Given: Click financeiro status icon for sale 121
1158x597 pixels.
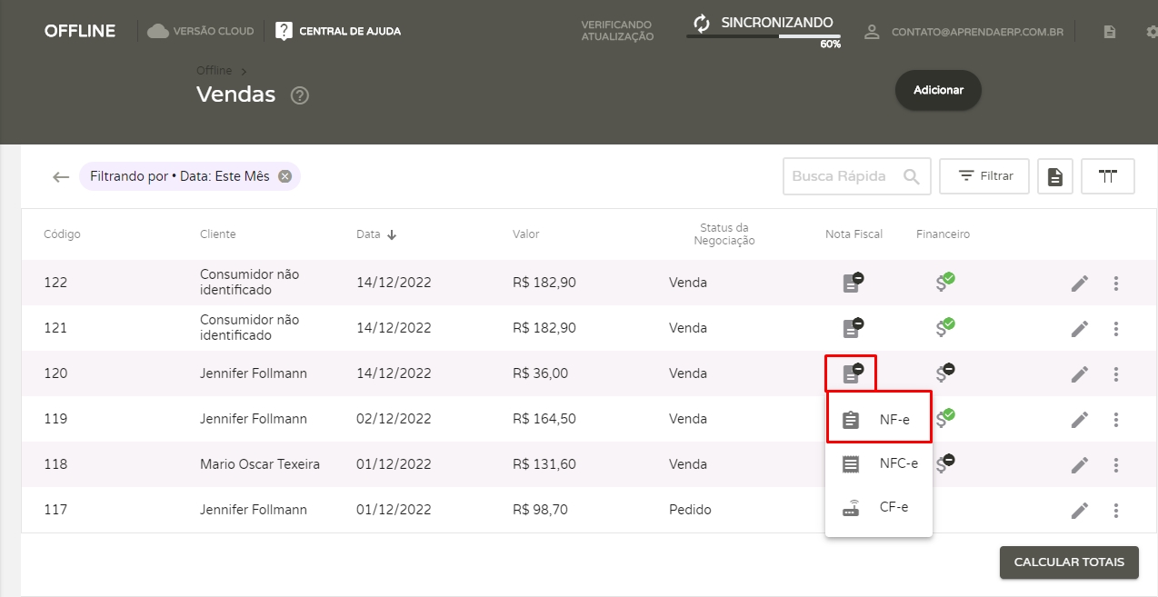Looking at the screenshot, I should coord(945,328).
